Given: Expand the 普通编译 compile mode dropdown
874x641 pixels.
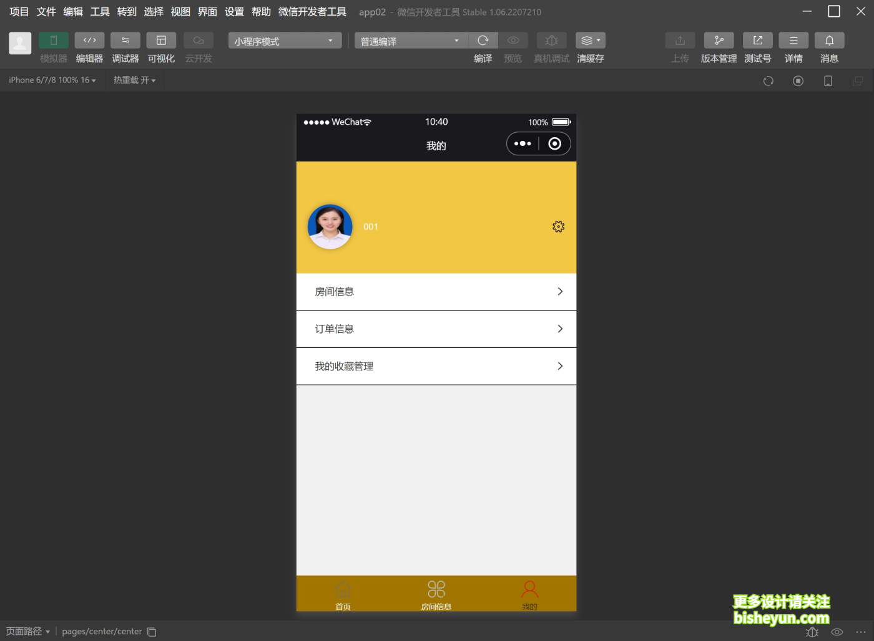Looking at the screenshot, I should [x=411, y=41].
